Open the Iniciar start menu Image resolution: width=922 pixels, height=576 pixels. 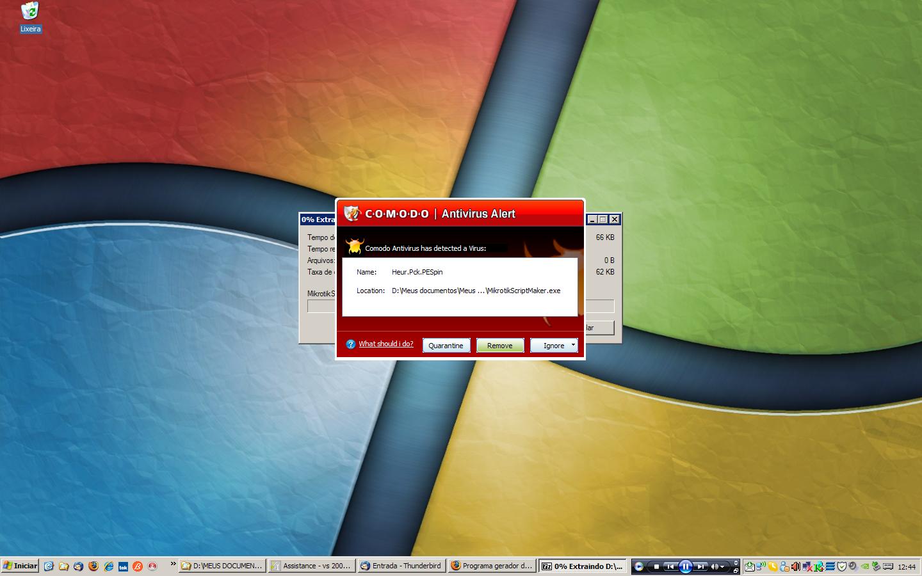tap(20, 566)
